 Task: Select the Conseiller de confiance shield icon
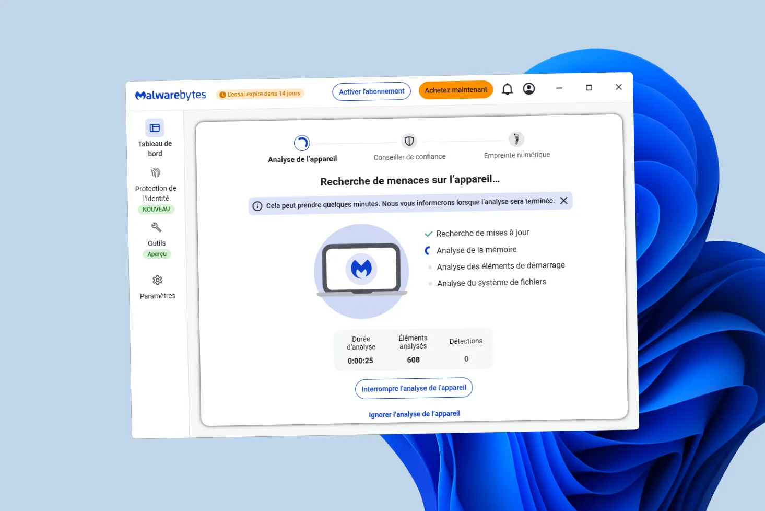(x=409, y=141)
